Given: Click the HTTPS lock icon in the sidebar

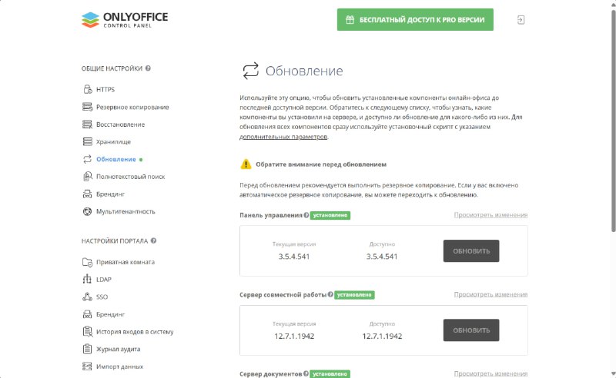Looking at the screenshot, I should click(x=87, y=89).
